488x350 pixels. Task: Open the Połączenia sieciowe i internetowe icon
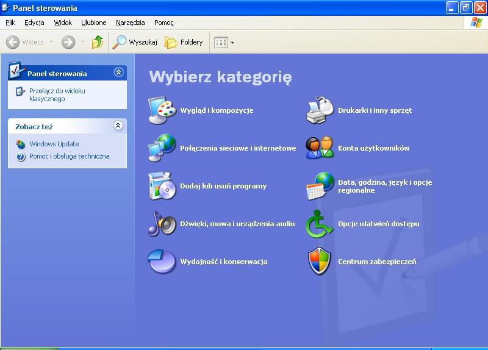pyautogui.click(x=162, y=148)
